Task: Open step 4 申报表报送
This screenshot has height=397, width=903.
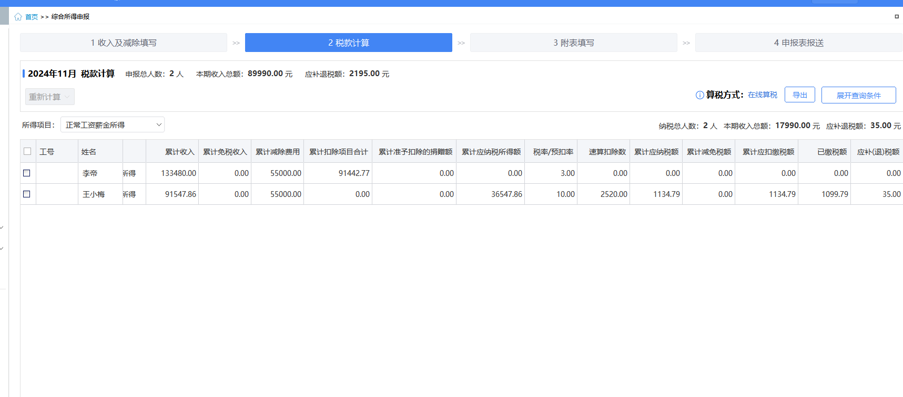Action: click(x=799, y=43)
